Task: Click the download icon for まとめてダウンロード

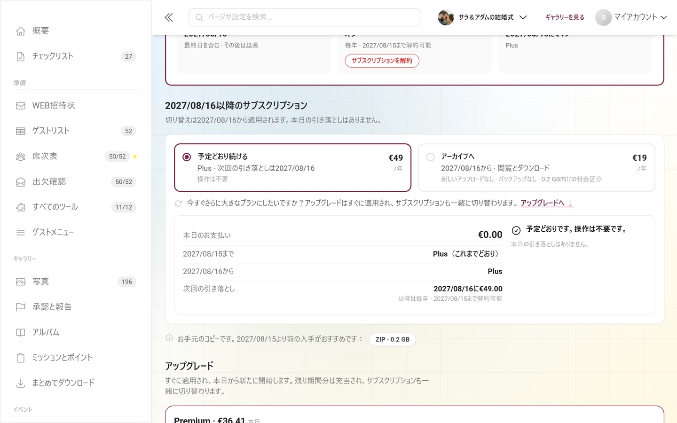Action: pyautogui.click(x=21, y=384)
